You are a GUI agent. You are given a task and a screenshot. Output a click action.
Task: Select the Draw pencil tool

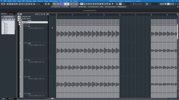pos(86,4)
